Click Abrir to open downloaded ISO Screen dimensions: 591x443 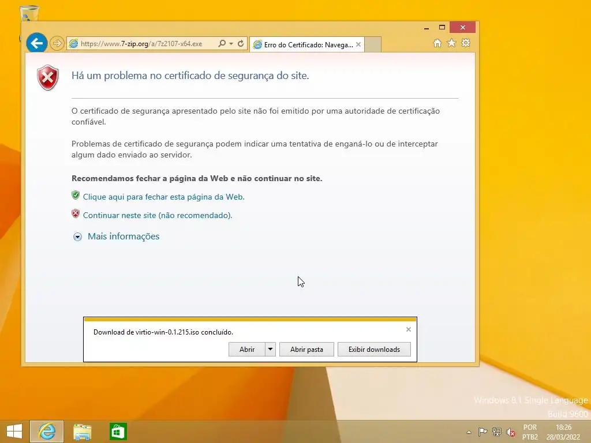click(247, 349)
